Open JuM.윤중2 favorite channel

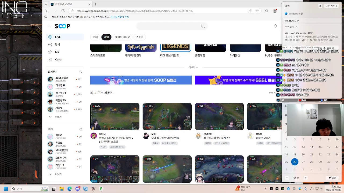click(x=65, y=79)
